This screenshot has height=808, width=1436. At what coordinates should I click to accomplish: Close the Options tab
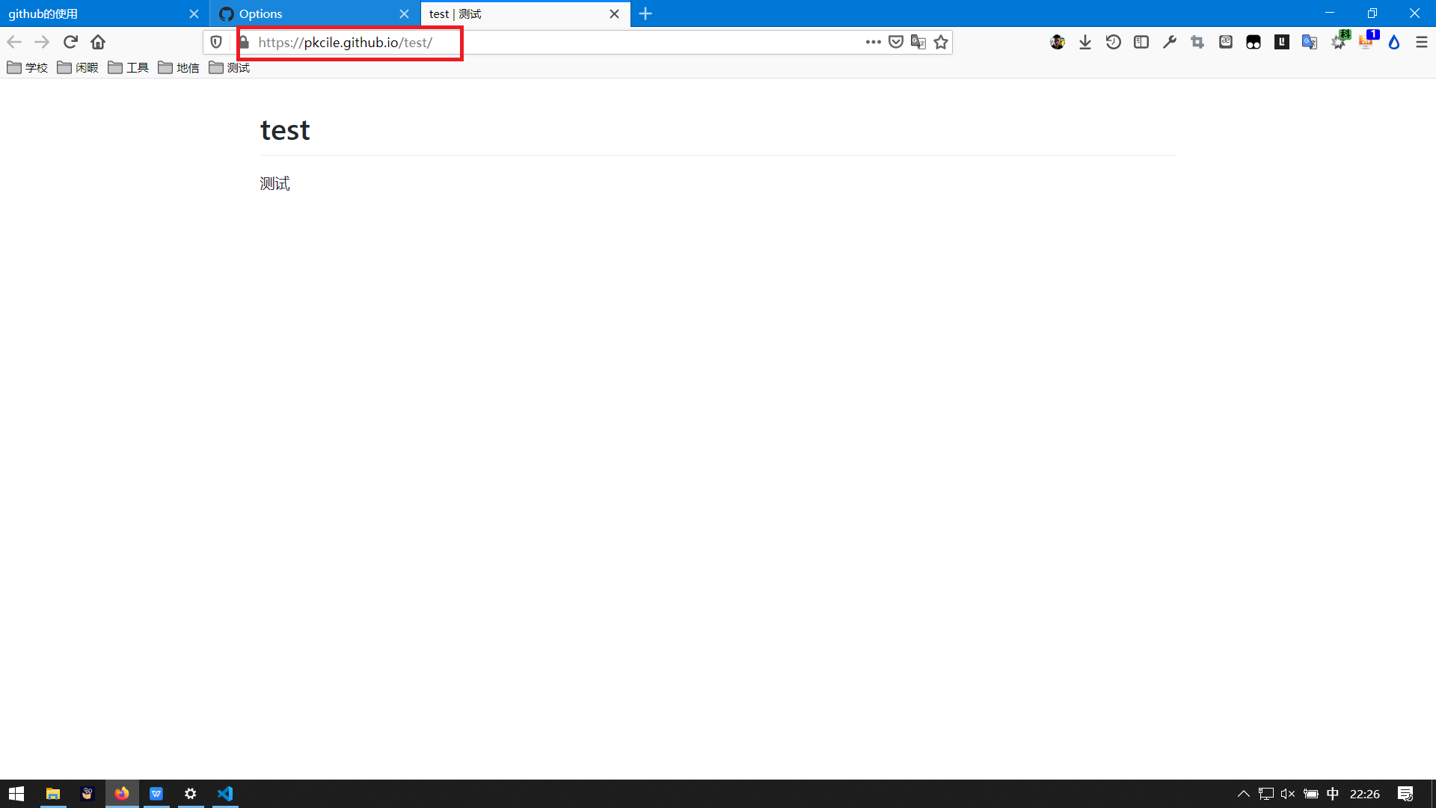coord(404,13)
